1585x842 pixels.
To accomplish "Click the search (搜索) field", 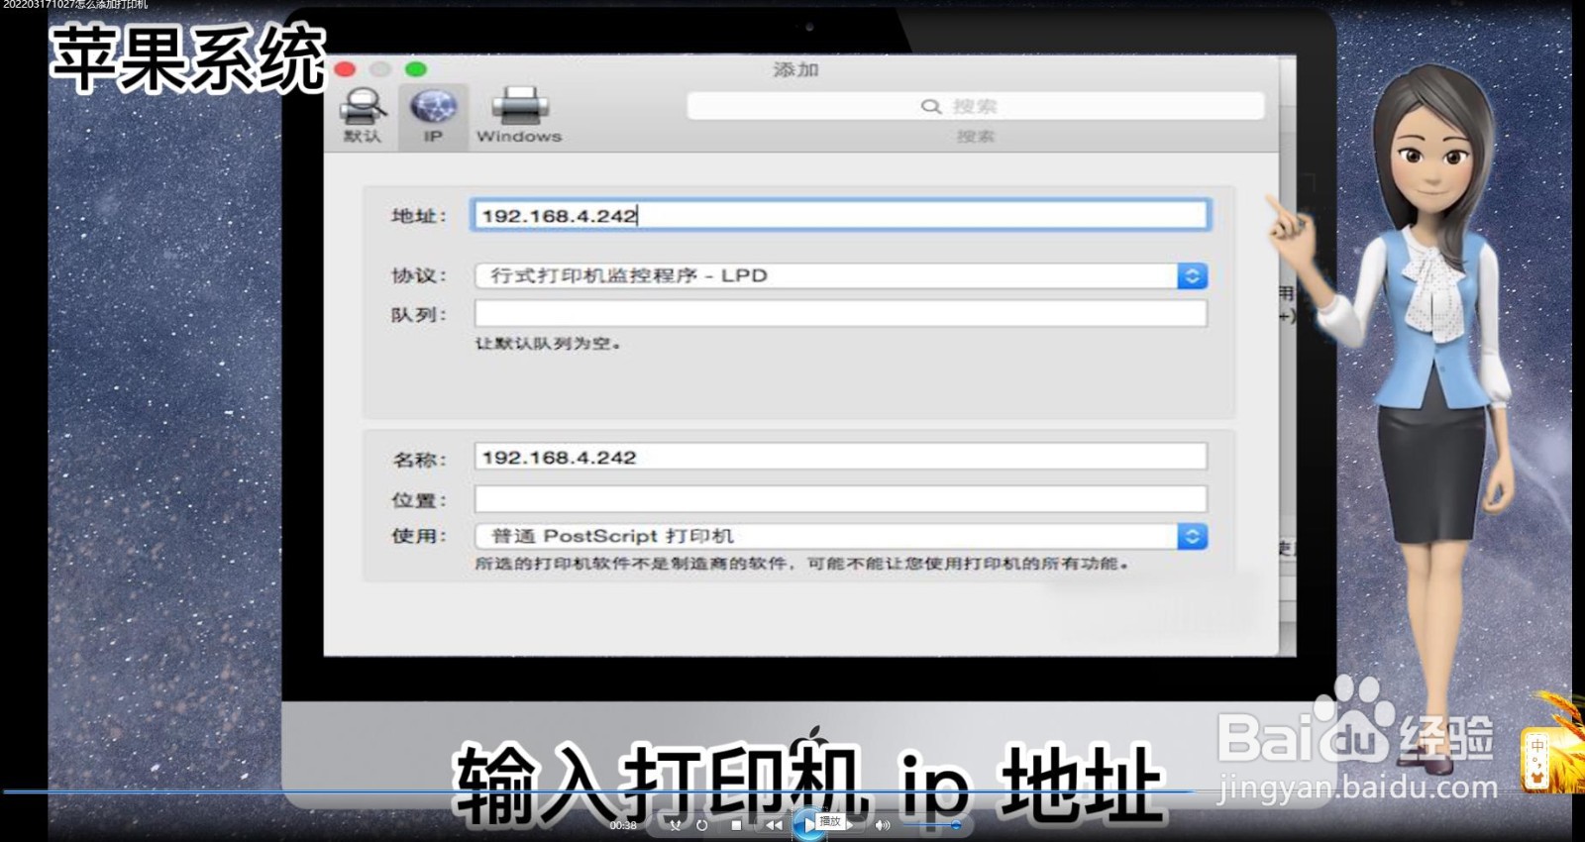I will [976, 106].
